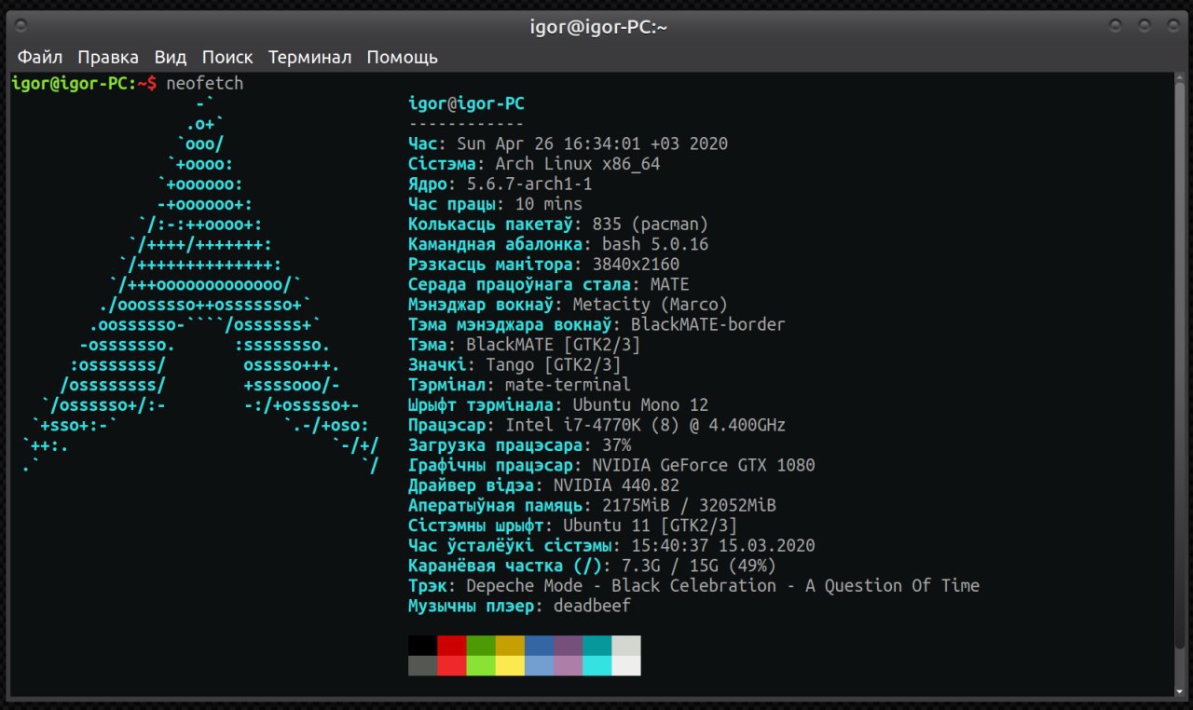Click the light green swatch in the bottom row

[481, 665]
